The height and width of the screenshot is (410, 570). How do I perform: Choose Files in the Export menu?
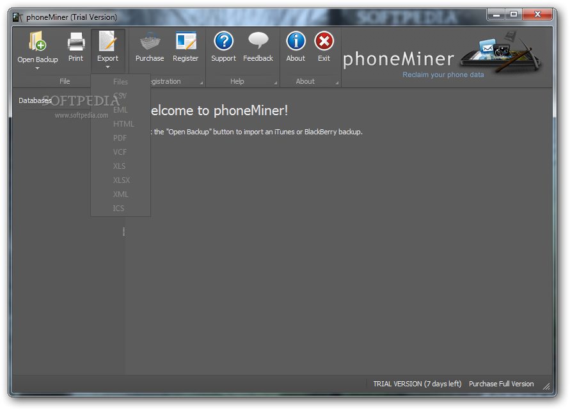pos(120,82)
